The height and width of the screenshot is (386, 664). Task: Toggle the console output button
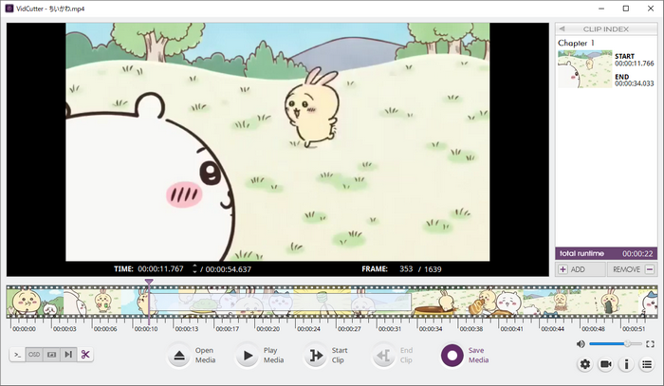coord(17,355)
